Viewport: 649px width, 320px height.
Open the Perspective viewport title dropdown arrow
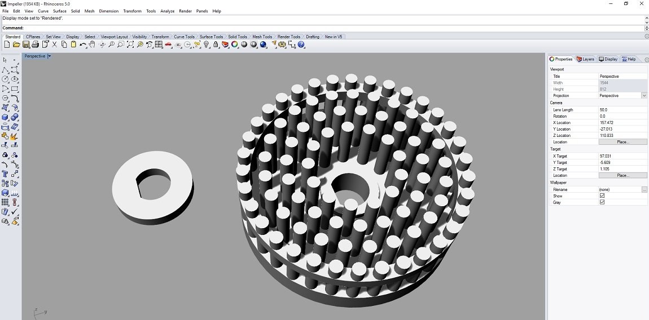tap(49, 56)
